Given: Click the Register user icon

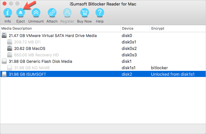Looking at the screenshot, I should pyautogui.click(x=67, y=13).
